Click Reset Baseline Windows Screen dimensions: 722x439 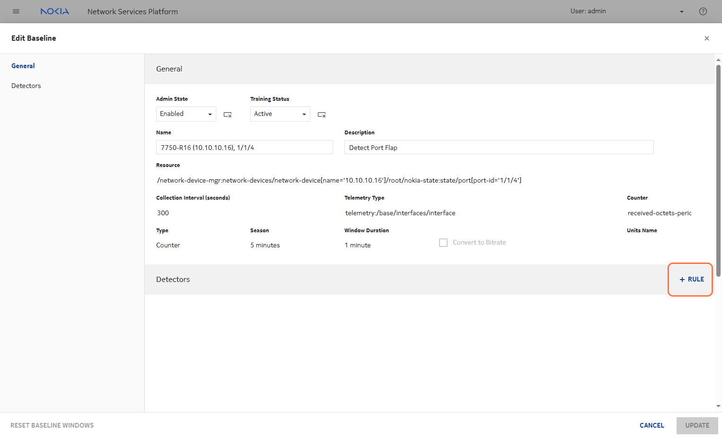click(x=52, y=425)
